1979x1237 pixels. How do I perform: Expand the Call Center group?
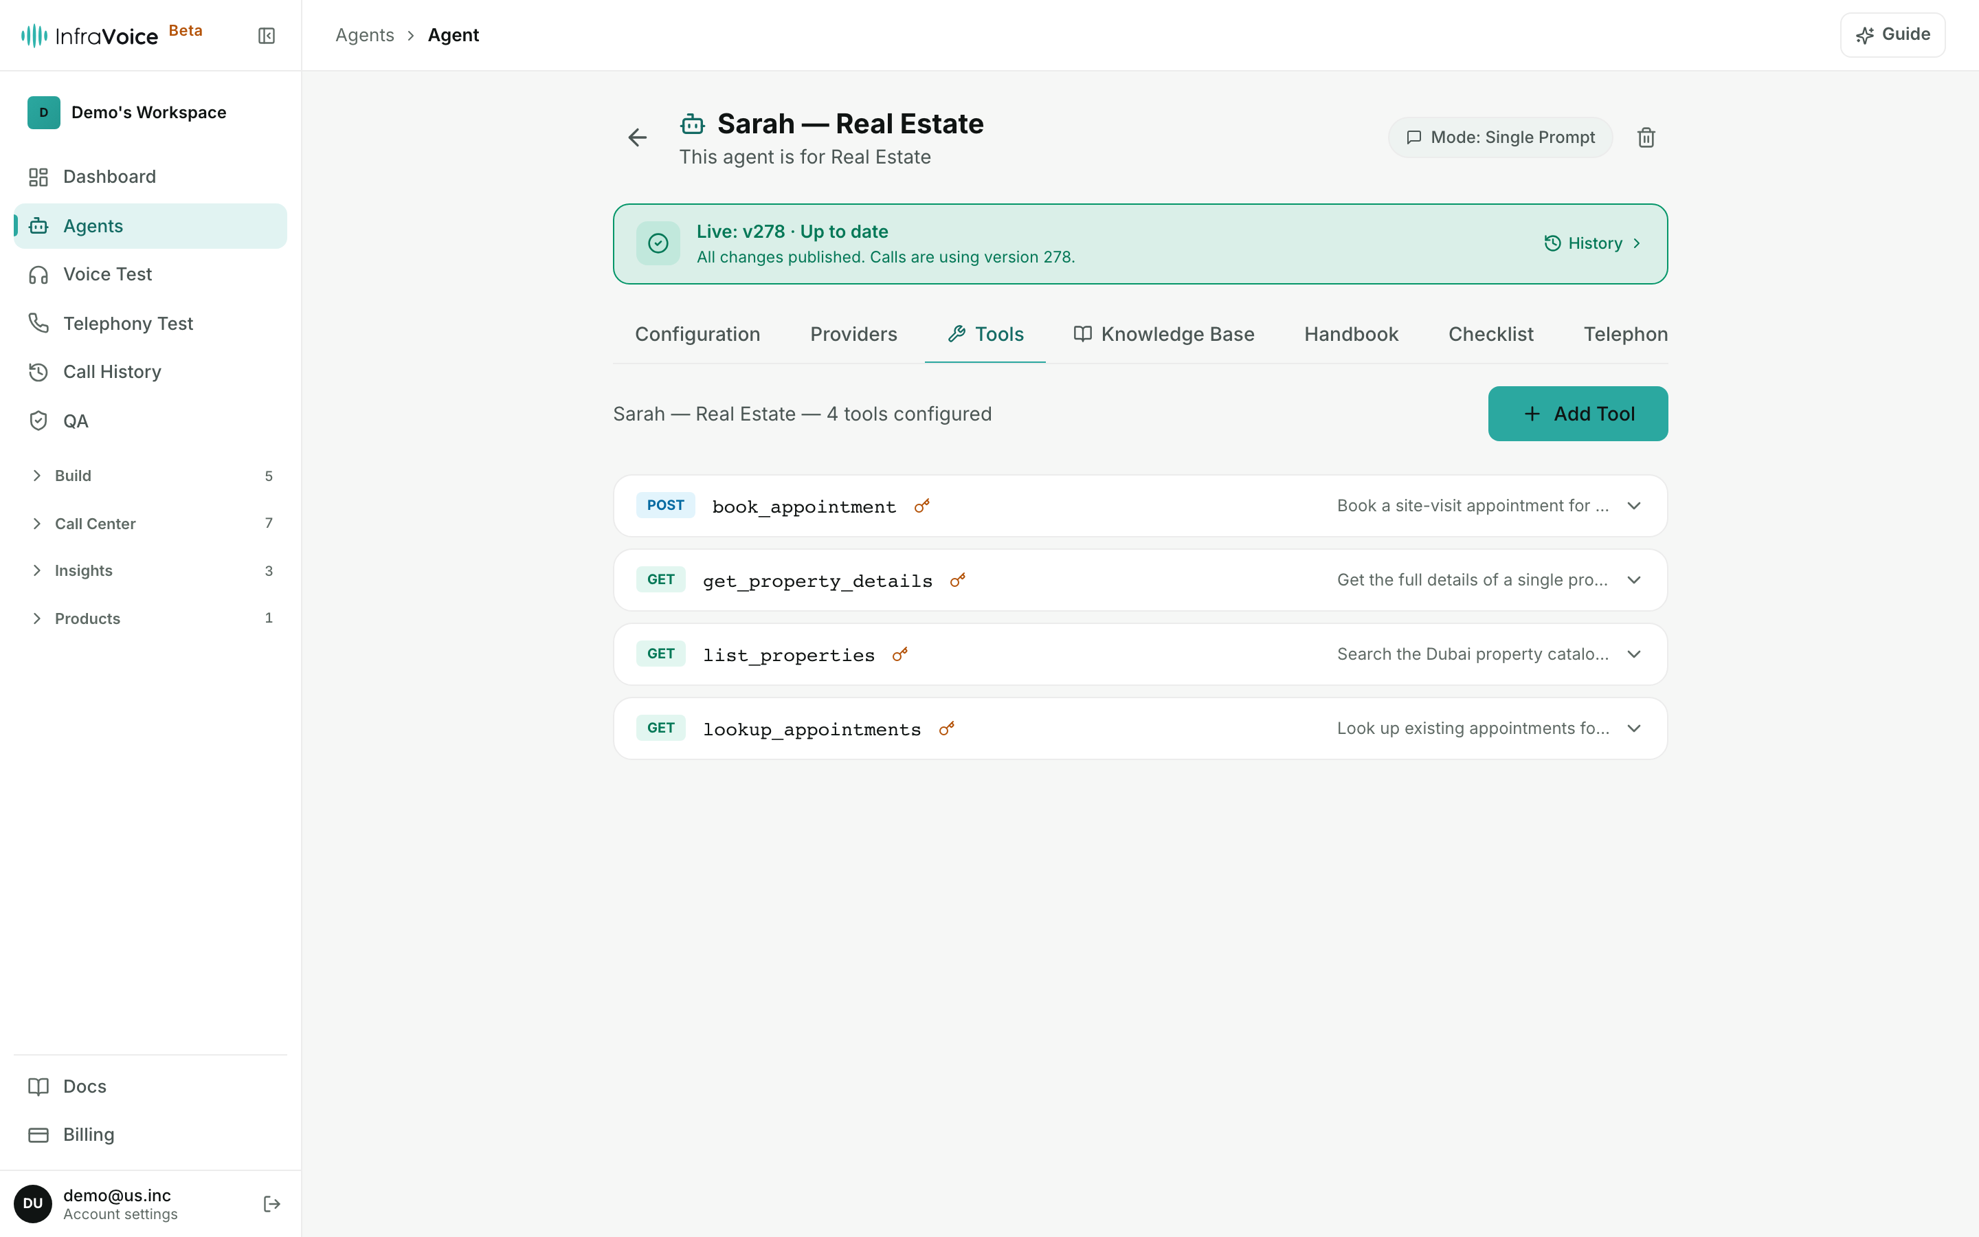[150, 524]
